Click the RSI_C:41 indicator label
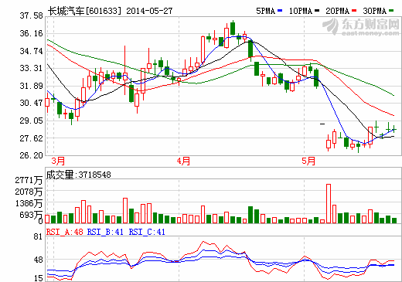 click(x=147, y=232)
